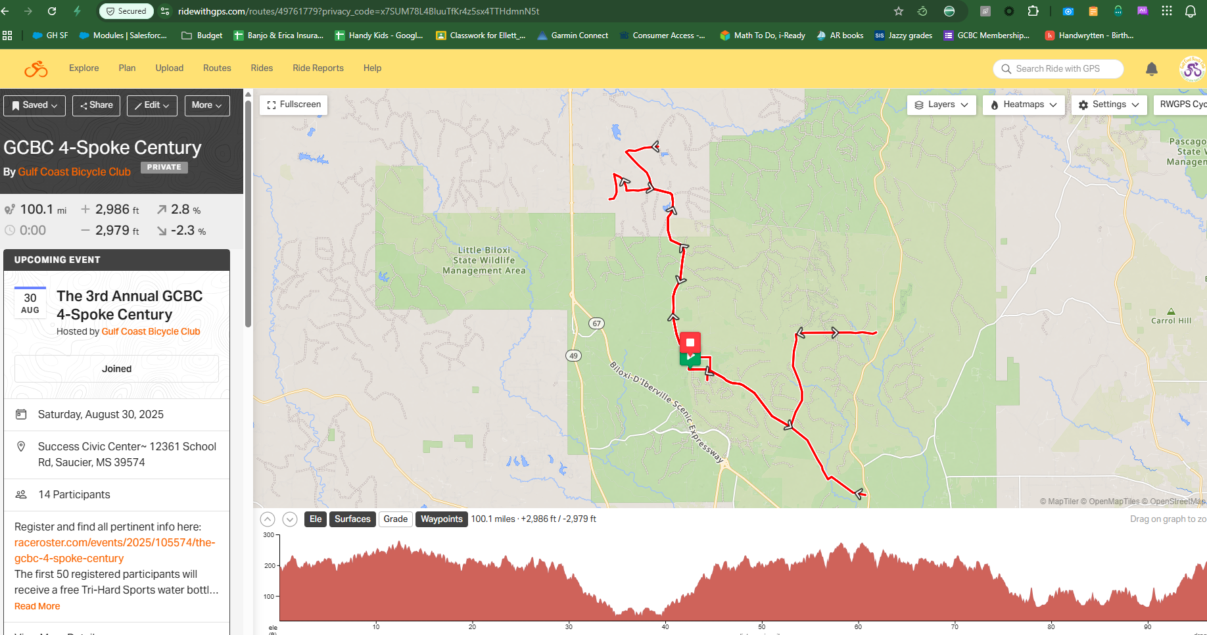Open the Handy Kids Google bookmark

[x=379, y=35]
